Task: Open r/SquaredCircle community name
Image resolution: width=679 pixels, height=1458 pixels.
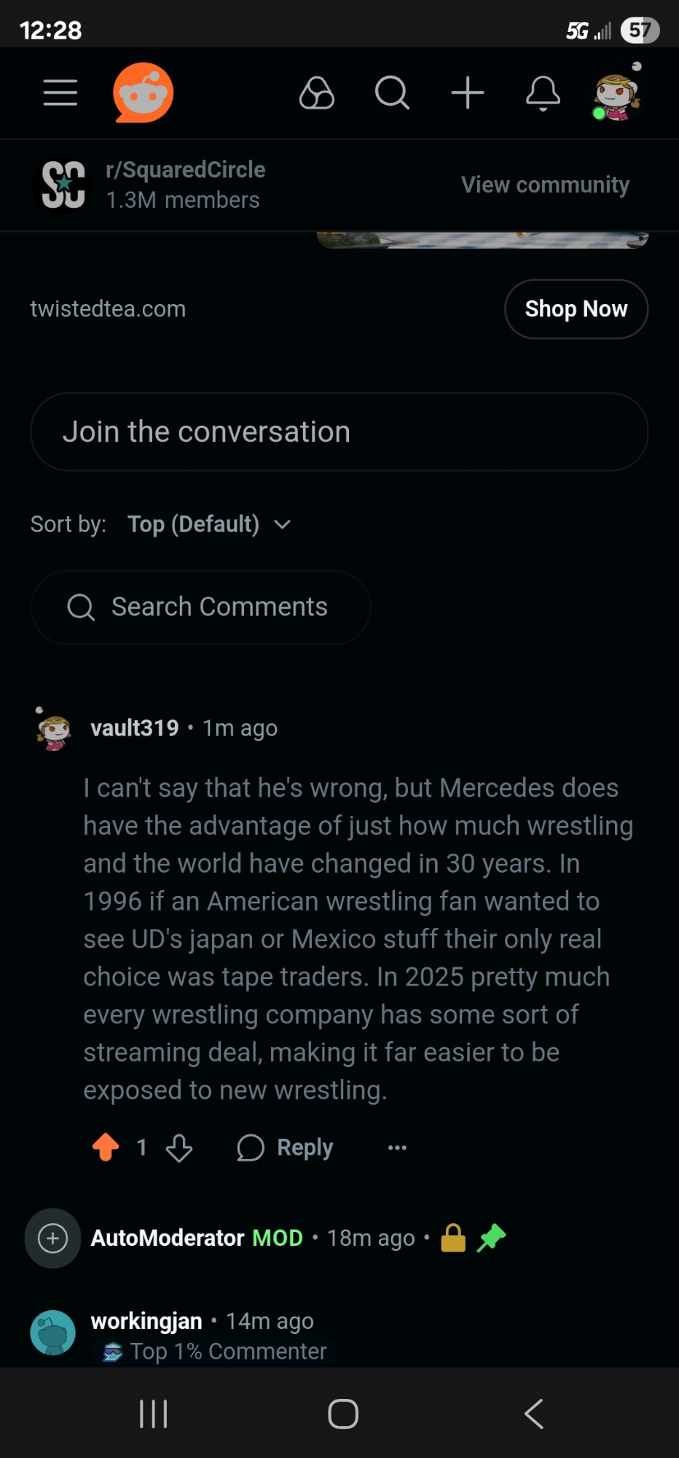Action: [x=186, y=170]
